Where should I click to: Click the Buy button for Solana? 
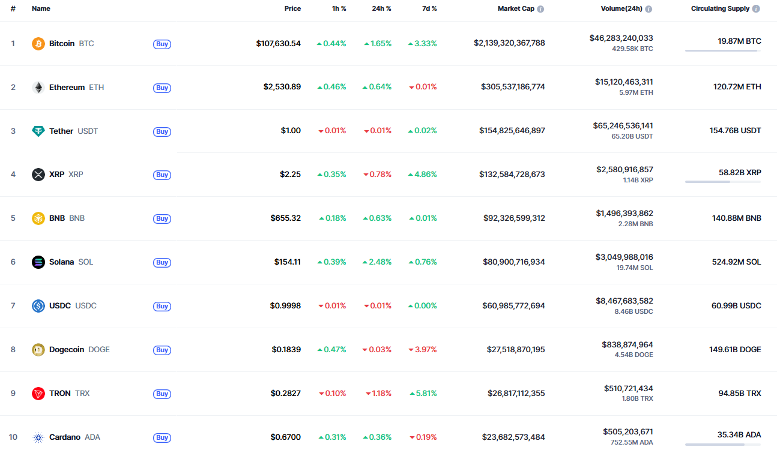coord(162,263)
